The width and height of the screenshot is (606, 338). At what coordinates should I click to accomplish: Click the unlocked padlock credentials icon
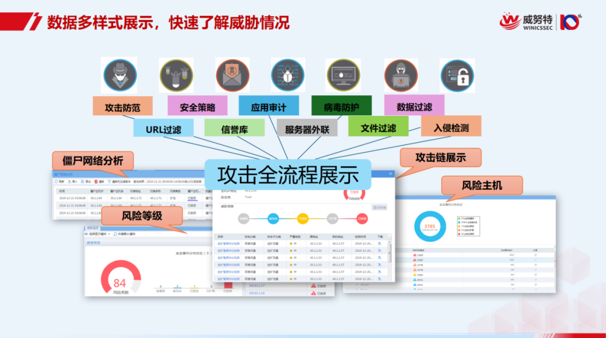(457, 76)
